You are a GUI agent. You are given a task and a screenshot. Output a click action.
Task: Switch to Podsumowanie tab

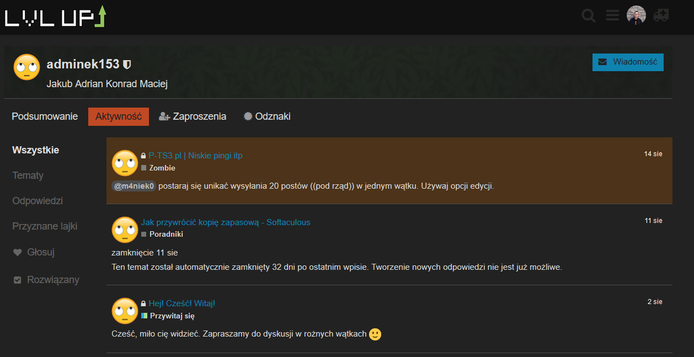[x=45, y=116]
